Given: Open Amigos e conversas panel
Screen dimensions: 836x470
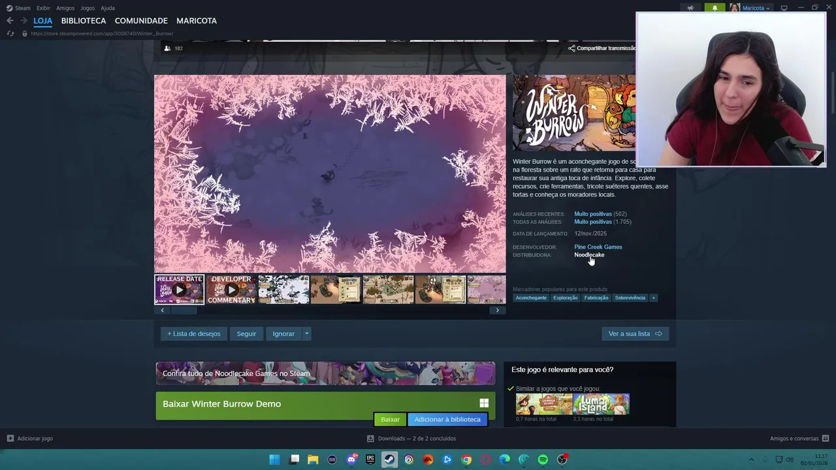Looking at the screenshot, I should pyautogui.click(x=799, y=439).
